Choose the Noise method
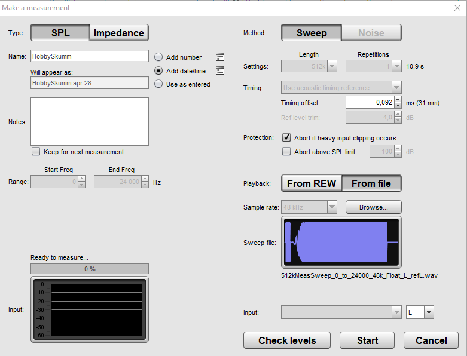The height and width of the screenshot is (356, 467). 371,33
